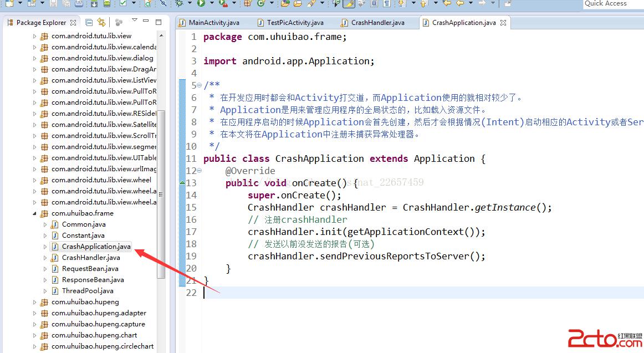Click the New Java Class icon
The image size is (644, 353).
pyautogui.click(x=261, y=3)
